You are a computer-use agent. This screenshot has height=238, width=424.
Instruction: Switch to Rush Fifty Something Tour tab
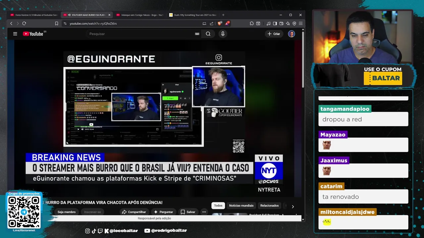(x=192, y=15)
